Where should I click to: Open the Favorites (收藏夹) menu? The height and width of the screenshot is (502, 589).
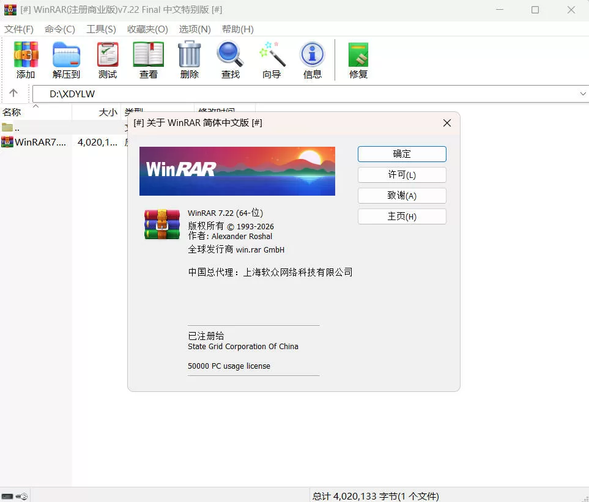[x=147, y=29]
